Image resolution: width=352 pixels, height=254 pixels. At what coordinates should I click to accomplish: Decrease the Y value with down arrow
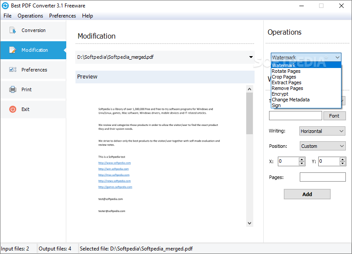(342, 164)
